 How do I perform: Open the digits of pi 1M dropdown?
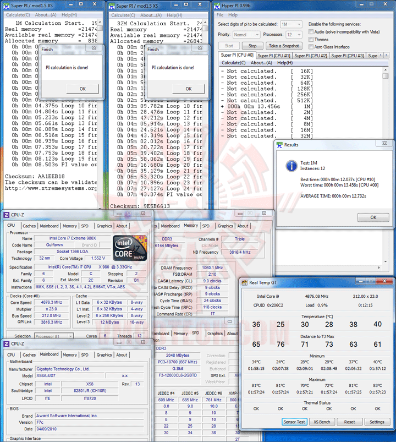click(x=291, y=25)
